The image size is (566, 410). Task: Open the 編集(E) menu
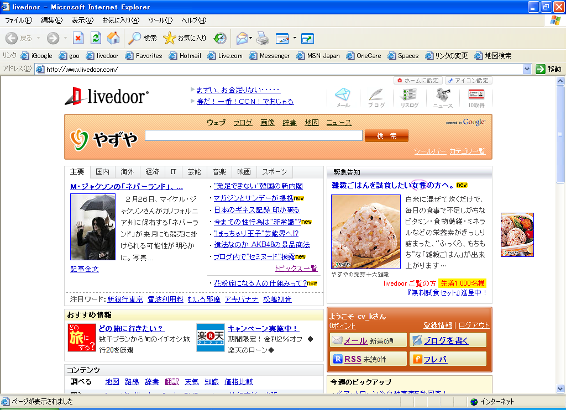click(x=51, y=20)
